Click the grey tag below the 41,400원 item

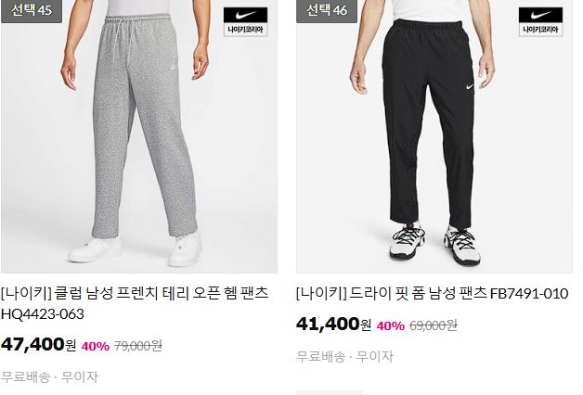pyautogui.click(x=329, y=392)
